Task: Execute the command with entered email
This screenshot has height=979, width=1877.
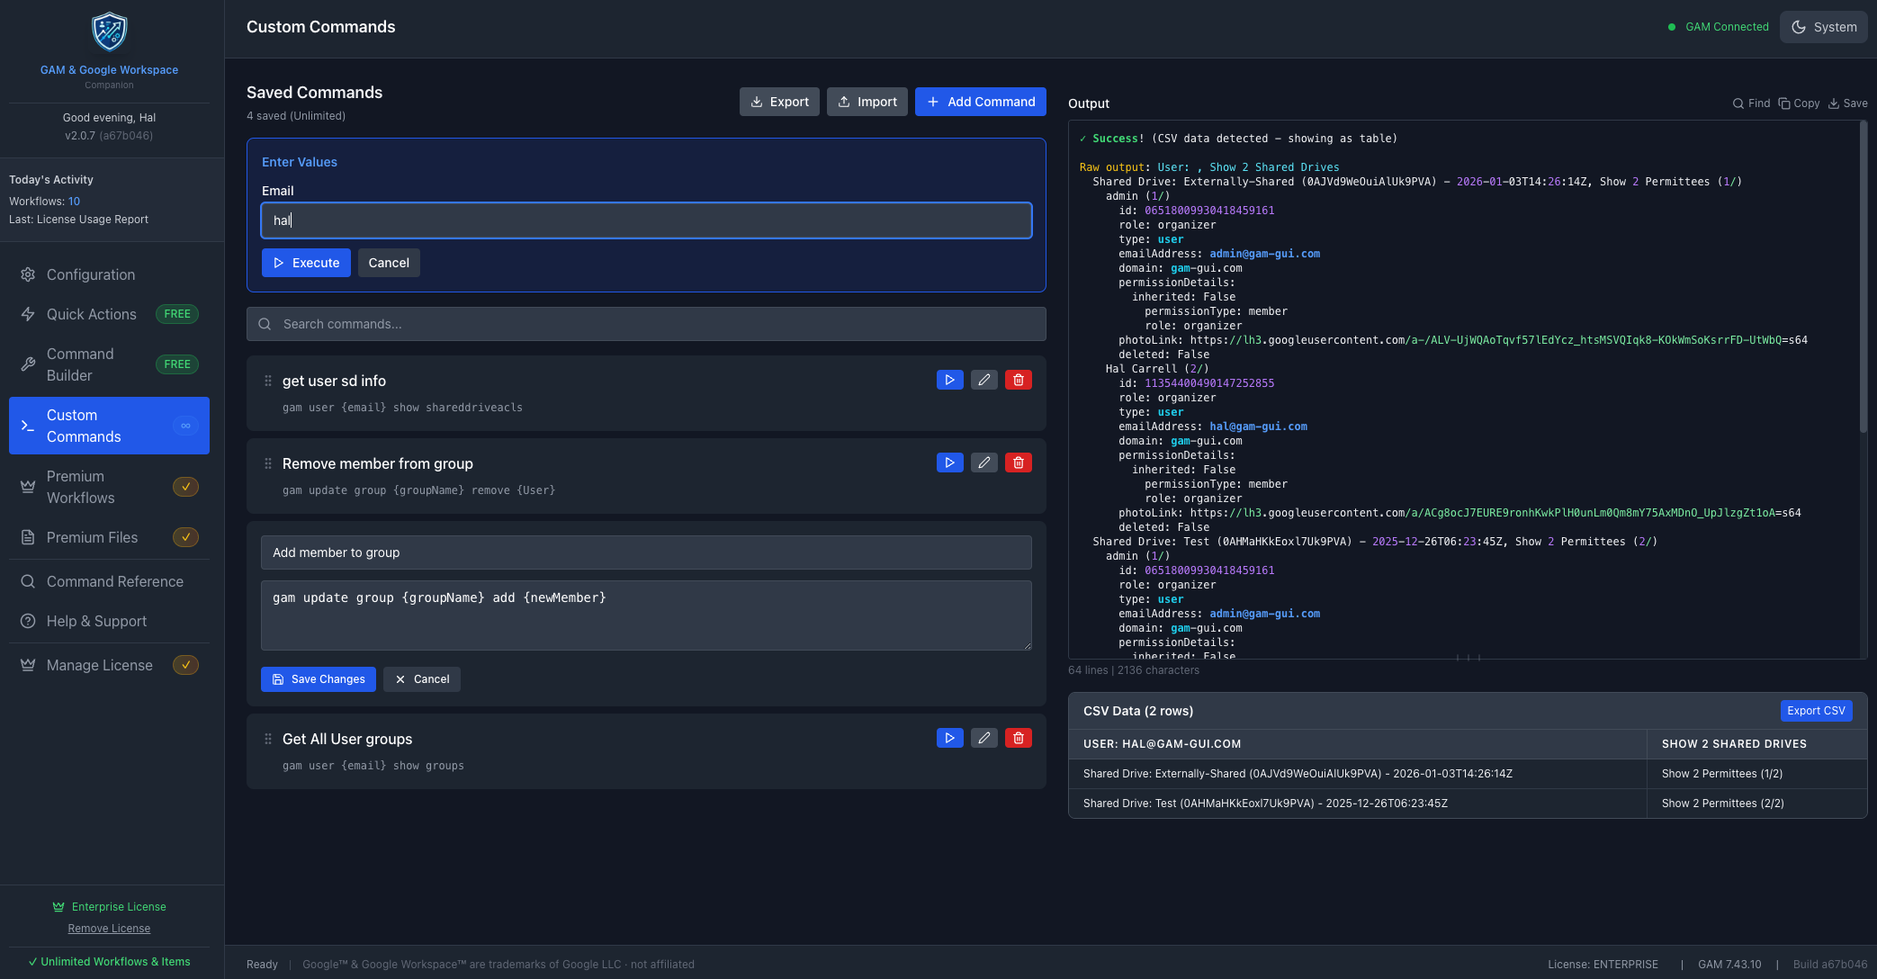Action: pos(306,263)
